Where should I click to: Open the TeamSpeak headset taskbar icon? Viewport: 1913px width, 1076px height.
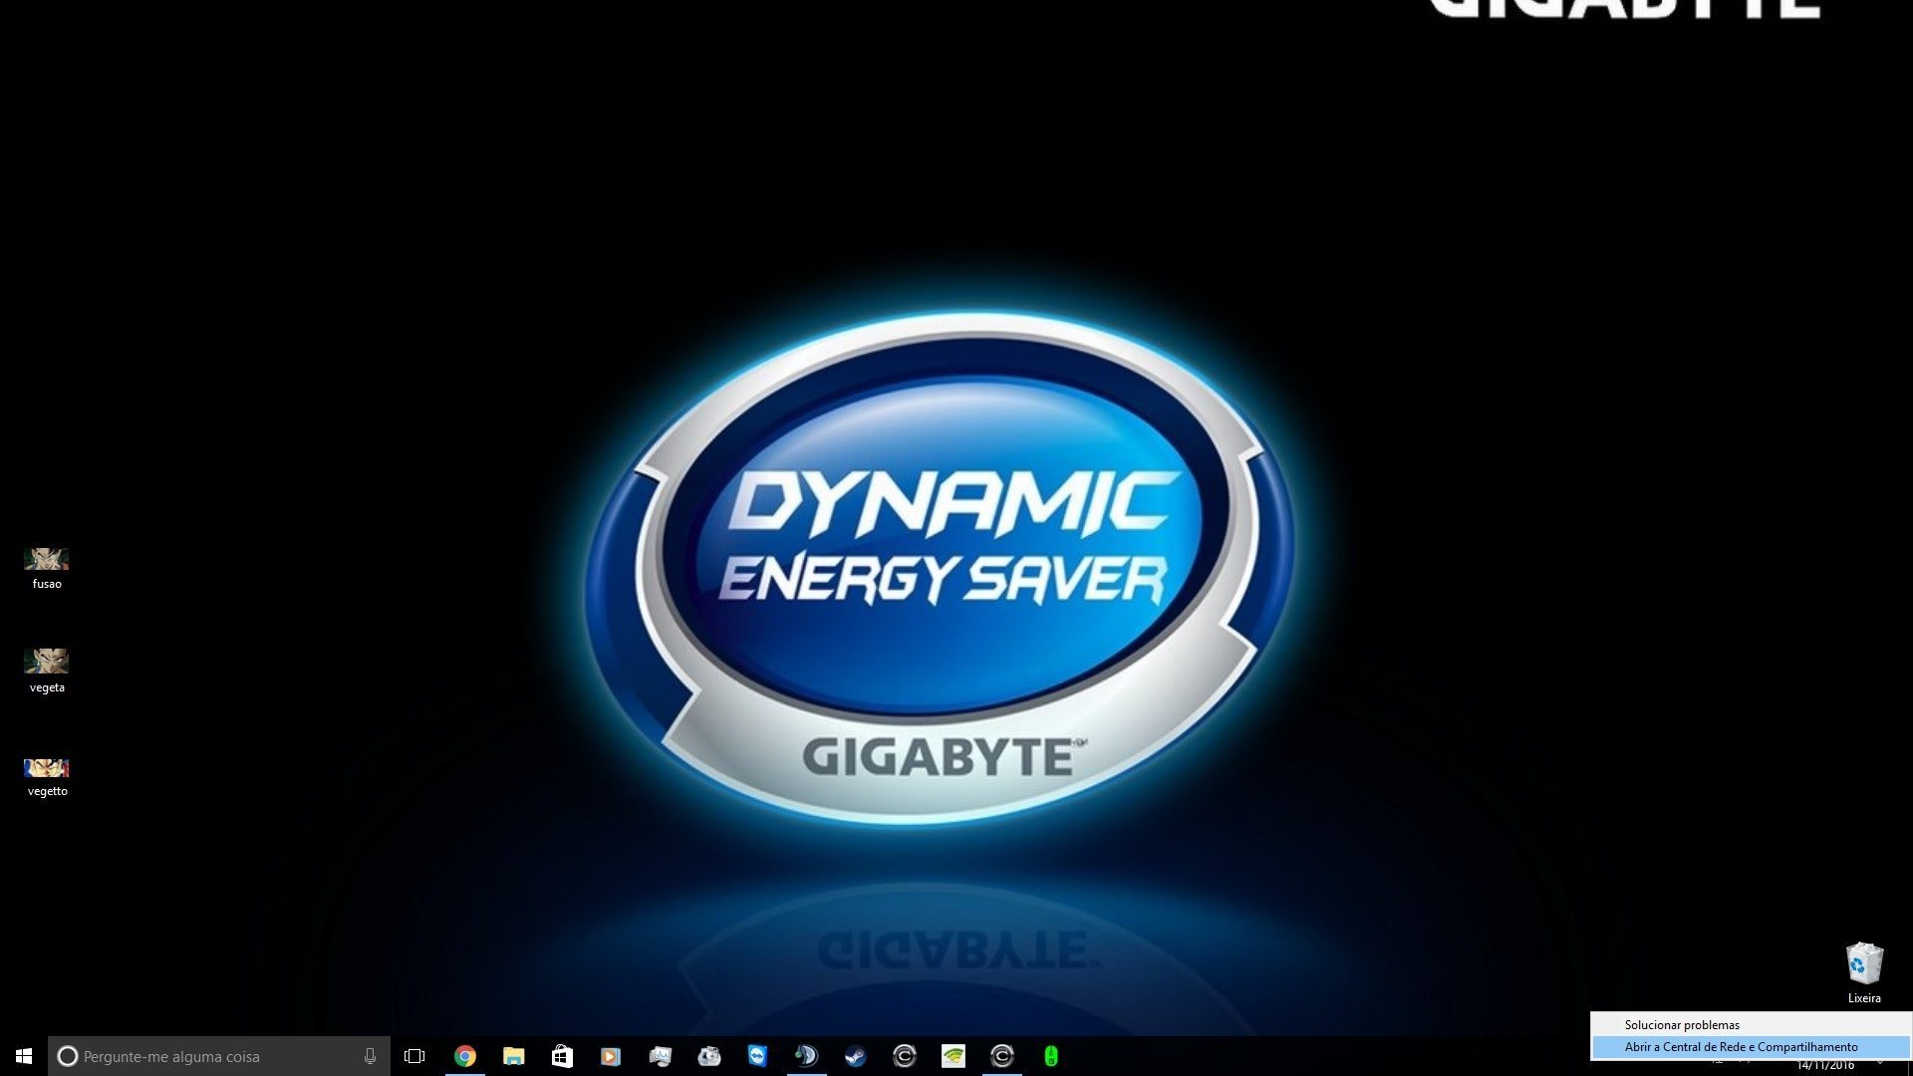[806, 1056]
